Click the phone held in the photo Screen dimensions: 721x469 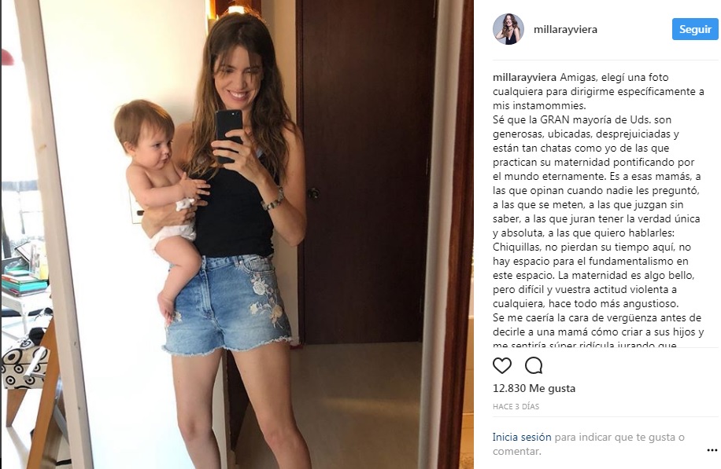[x=229, y=135]
